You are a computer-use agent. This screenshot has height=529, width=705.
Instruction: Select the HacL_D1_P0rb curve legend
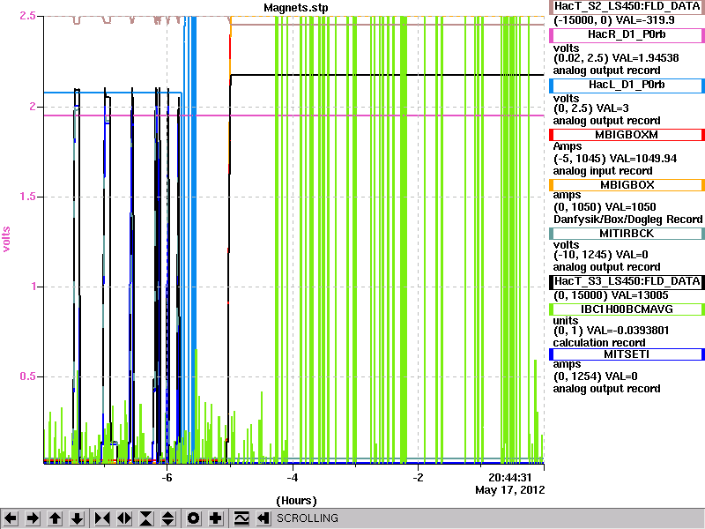pos(627,86)
